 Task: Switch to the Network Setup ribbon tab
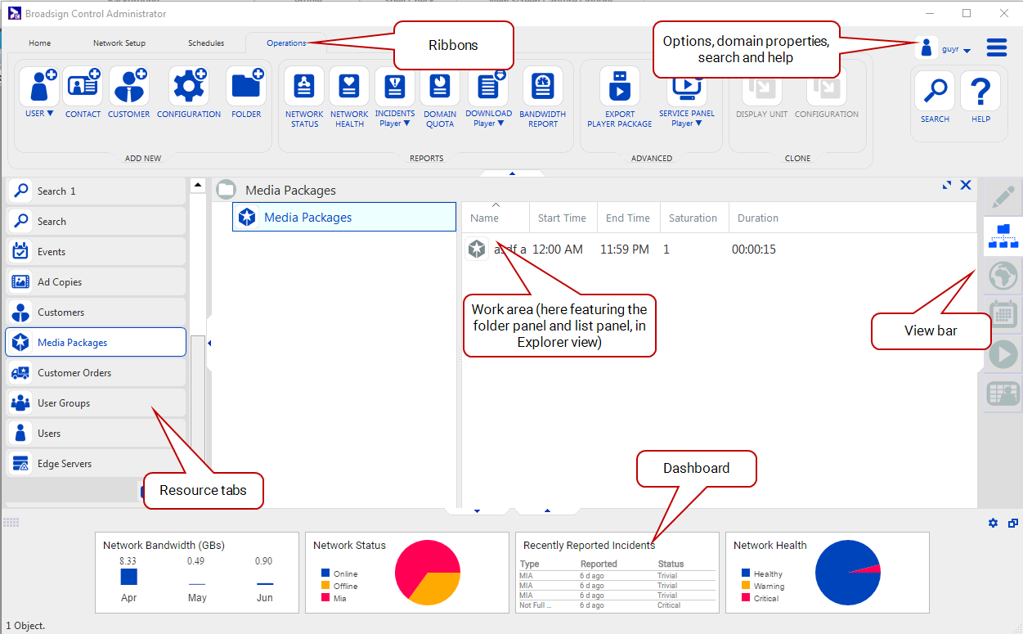tap(119, 43)
